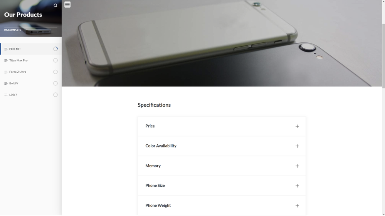Click lesson icon beside Titan Max Pro
Image resolution: width=385 pixels, height=216 pixels.
(6, 60)
